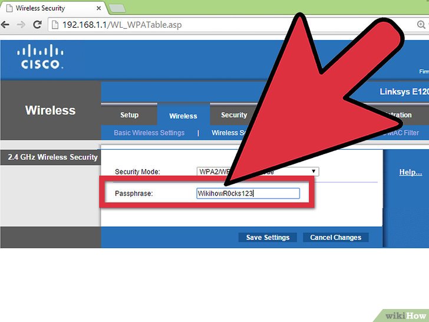The width and height of the screenshot is (429, 322).
Task: Go to Wireless MAC Filter
Action: [401, 133]
